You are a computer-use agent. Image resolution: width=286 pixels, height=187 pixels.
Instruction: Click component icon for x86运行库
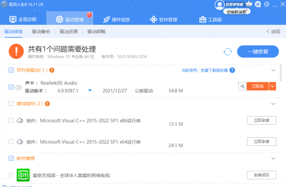20,120
